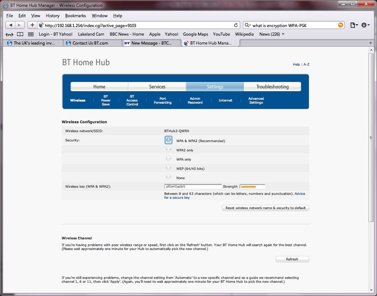377x296 pixels.
Task: Click the search field with WPA-PSK query
Action: pos(293,25)
